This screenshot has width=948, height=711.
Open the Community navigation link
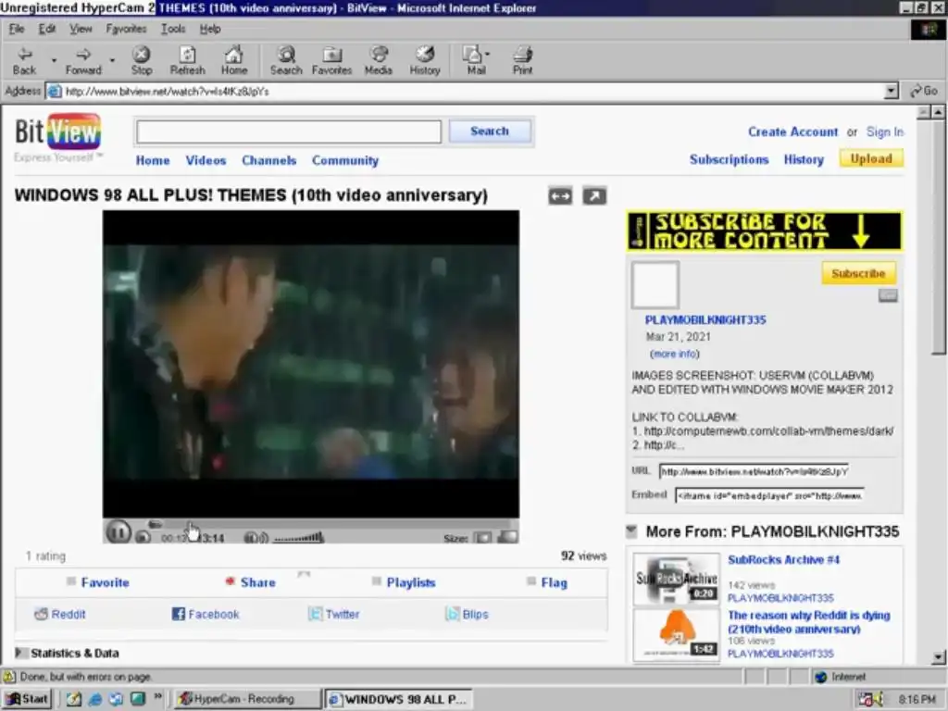[345, 160]
